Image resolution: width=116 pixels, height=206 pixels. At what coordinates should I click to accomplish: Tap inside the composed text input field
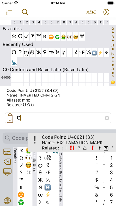58,118
